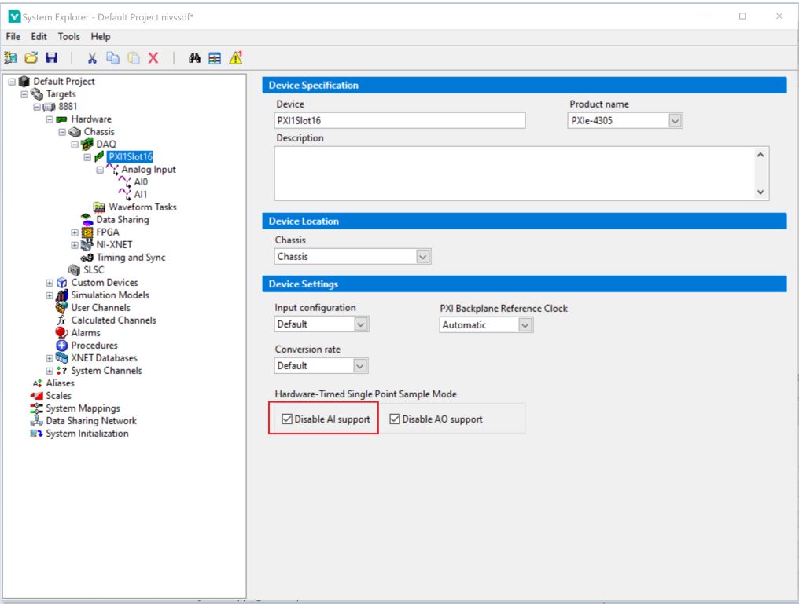
Task: Open the Tools menu
Action: (x=68, y=37)
